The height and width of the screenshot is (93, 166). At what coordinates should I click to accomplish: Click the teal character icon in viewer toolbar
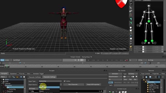pyautogui.click(x=131, y=19)
